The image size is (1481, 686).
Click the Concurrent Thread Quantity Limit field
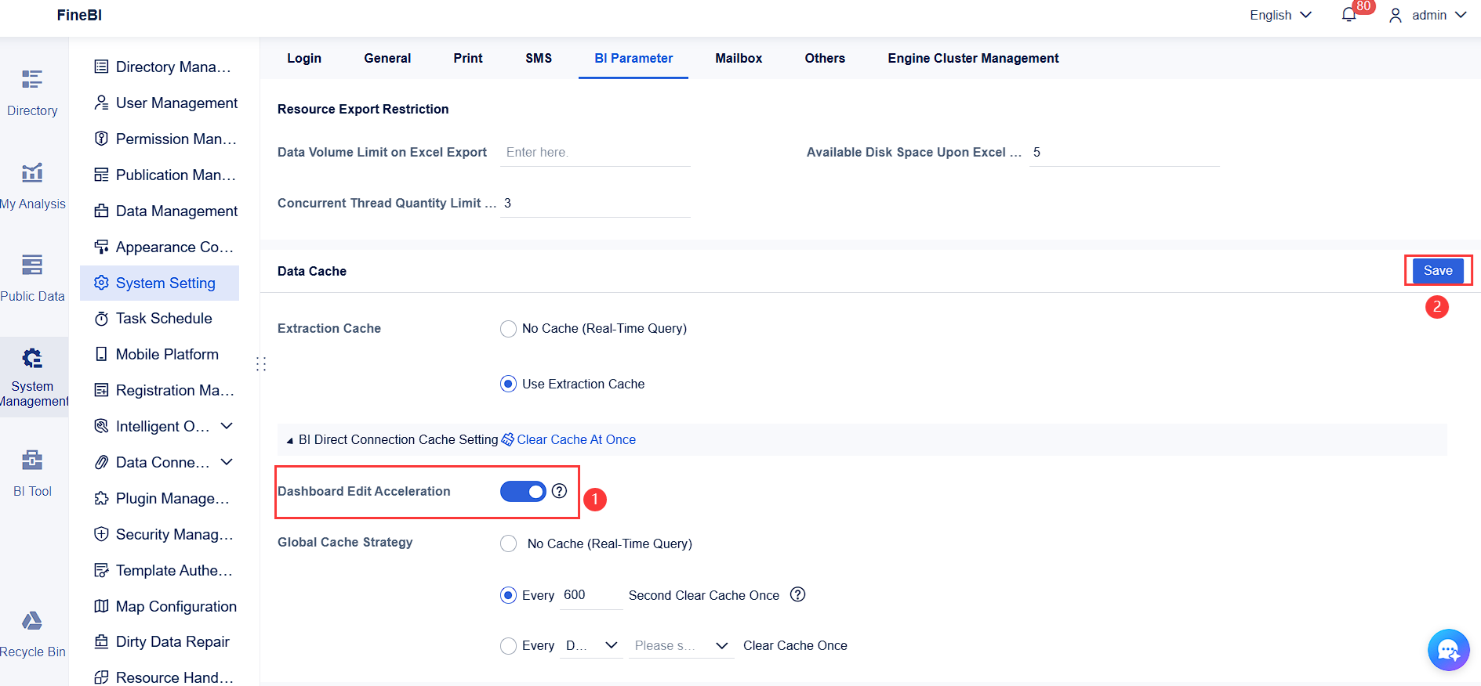[x=595, y=203]
